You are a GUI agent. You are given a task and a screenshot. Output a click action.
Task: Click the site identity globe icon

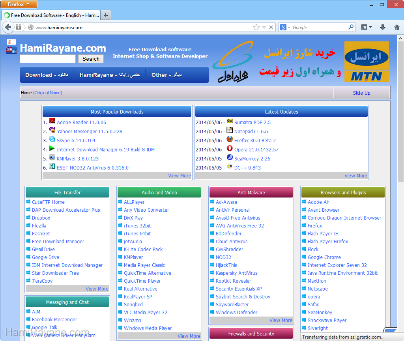[x=31, y=27]
